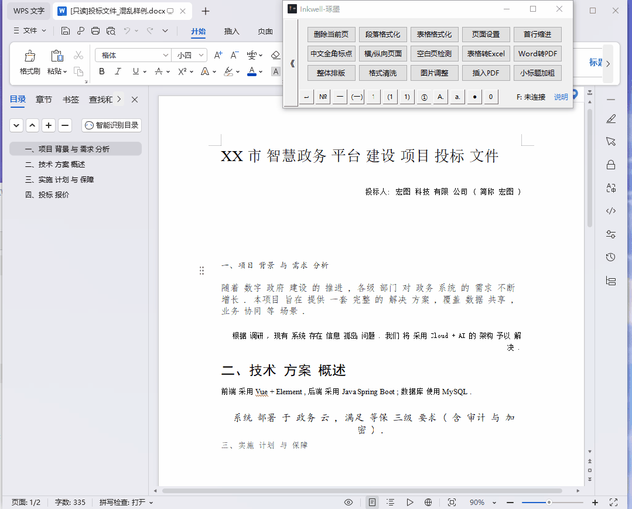
Task: Toggle Bold formatting
Action: click(x=102, y=71)
